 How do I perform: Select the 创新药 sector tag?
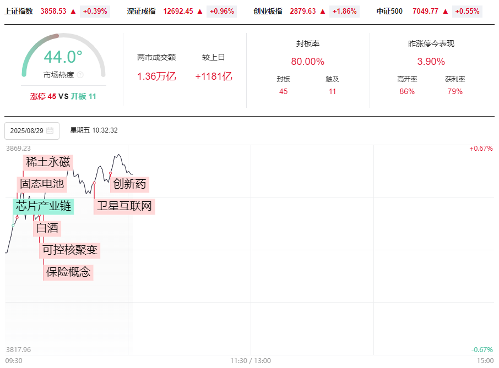130,184
